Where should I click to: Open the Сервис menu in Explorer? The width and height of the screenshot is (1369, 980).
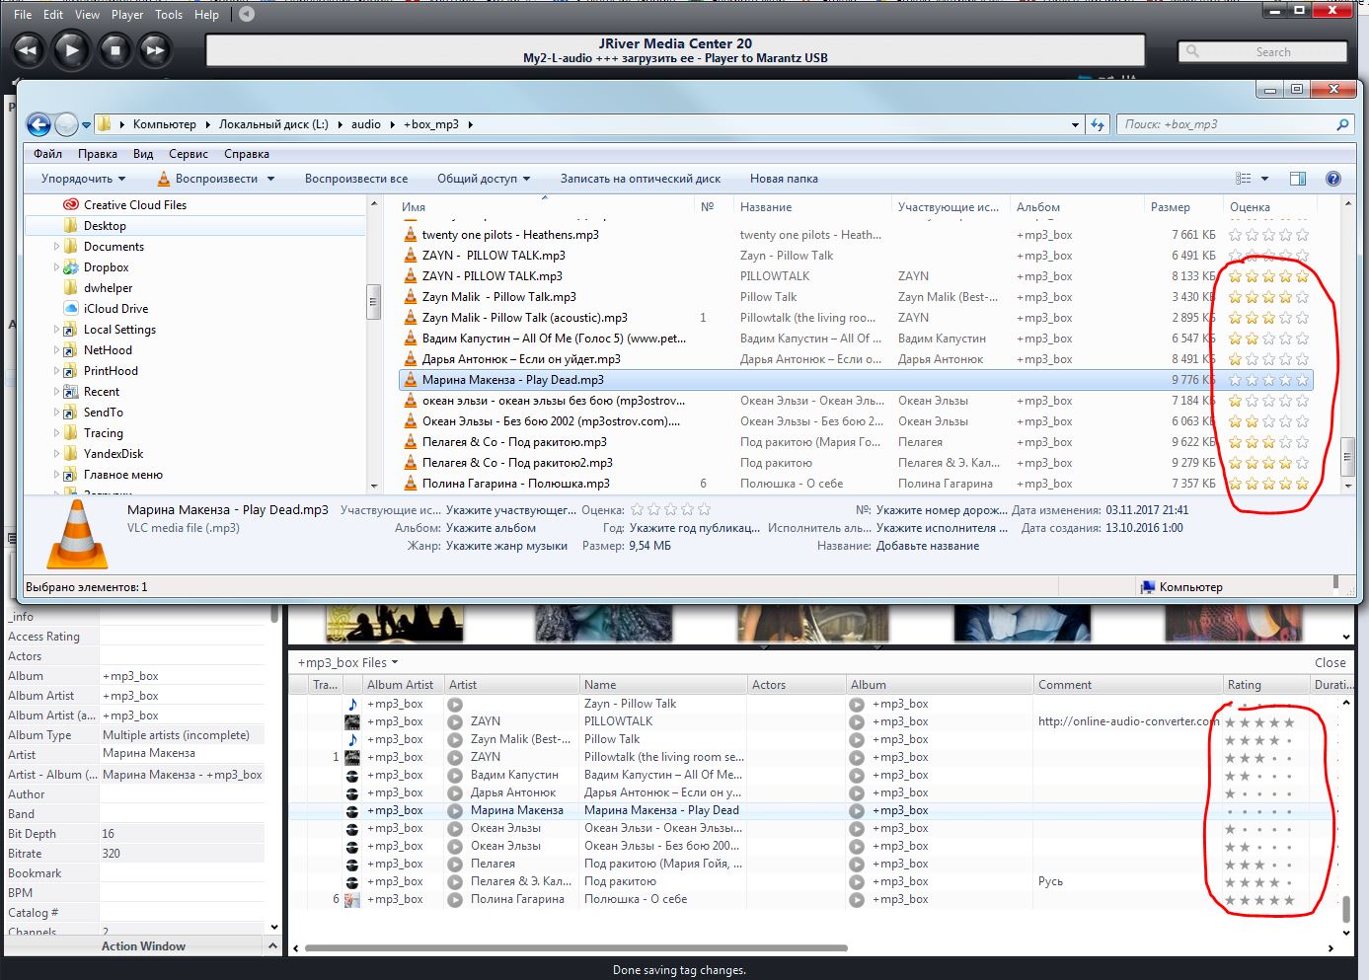[189, 154]
